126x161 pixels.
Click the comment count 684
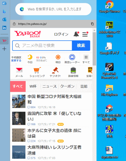[31, 107]
